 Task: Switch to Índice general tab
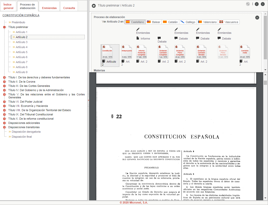tap(8, 6)
